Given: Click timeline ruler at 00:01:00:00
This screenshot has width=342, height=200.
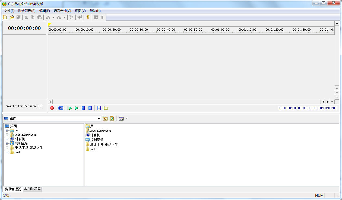Looking at the screenshot, I should pyautogui.click(x=220, y=30).
